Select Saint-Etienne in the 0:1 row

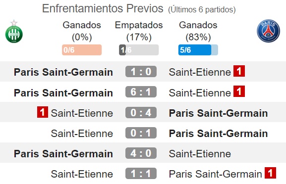(x=82, y=134)
